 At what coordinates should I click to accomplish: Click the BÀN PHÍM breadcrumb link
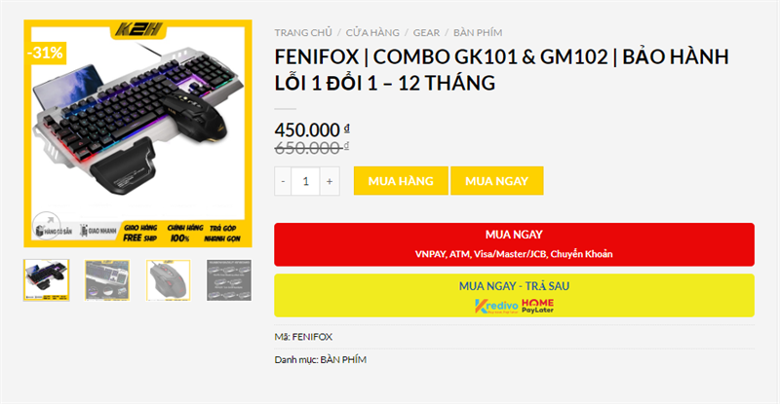[478, 33]
